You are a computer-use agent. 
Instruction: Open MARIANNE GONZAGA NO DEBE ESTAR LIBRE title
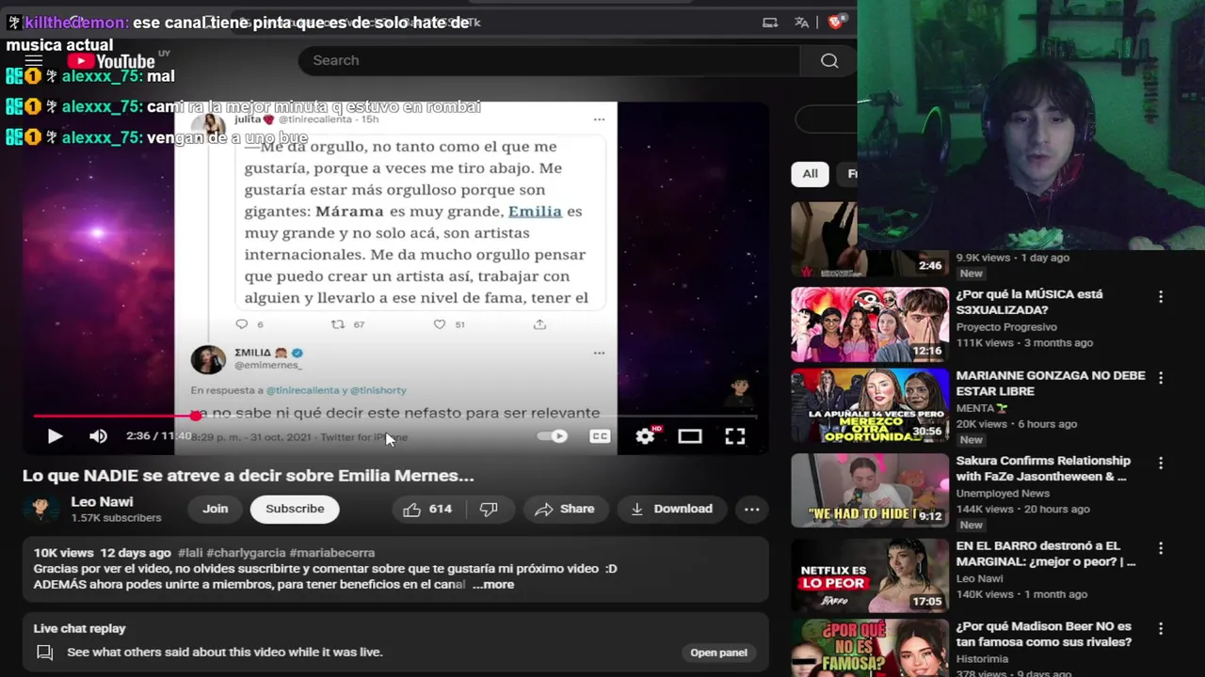click(x=1051, y=383)
